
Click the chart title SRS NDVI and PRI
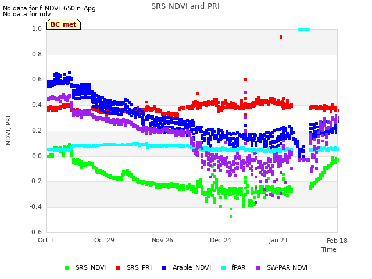pos(185,6)
